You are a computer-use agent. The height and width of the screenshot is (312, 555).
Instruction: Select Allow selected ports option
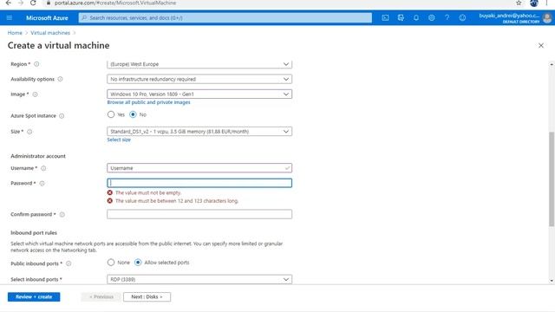(x=138, y=263)
